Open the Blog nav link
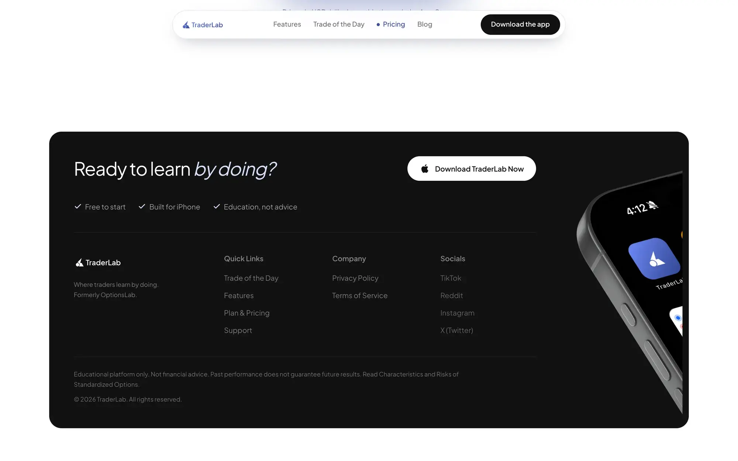The height and width of the screenshot is (461, 738). coord(425,24)
